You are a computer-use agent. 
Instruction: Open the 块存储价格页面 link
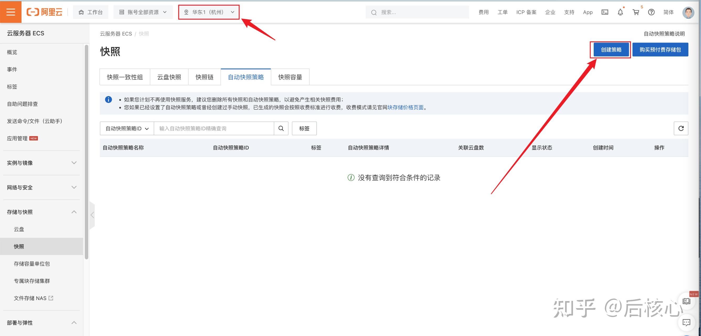coord(406,107)
